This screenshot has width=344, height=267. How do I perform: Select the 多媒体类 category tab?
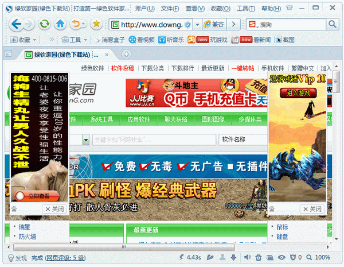pyautogui.click(x=250, y=119)
